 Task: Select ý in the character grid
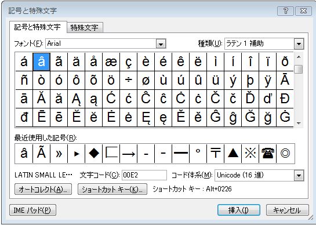(233, 80)
